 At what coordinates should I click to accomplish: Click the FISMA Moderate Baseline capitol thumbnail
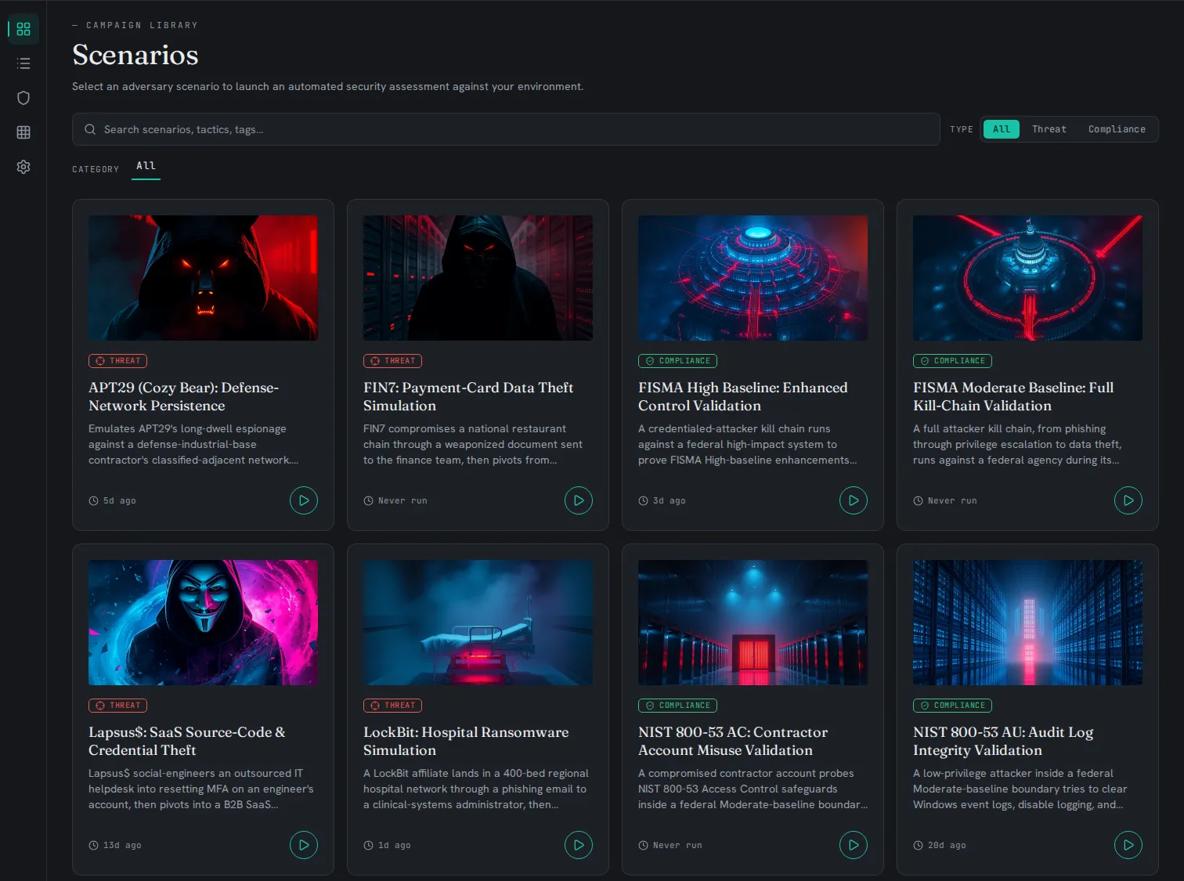pyautogui.click(x=1027, y=278)
